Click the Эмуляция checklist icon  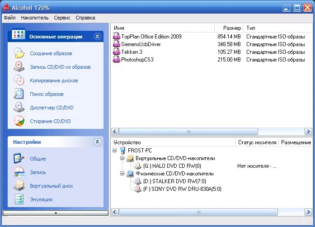19,199
